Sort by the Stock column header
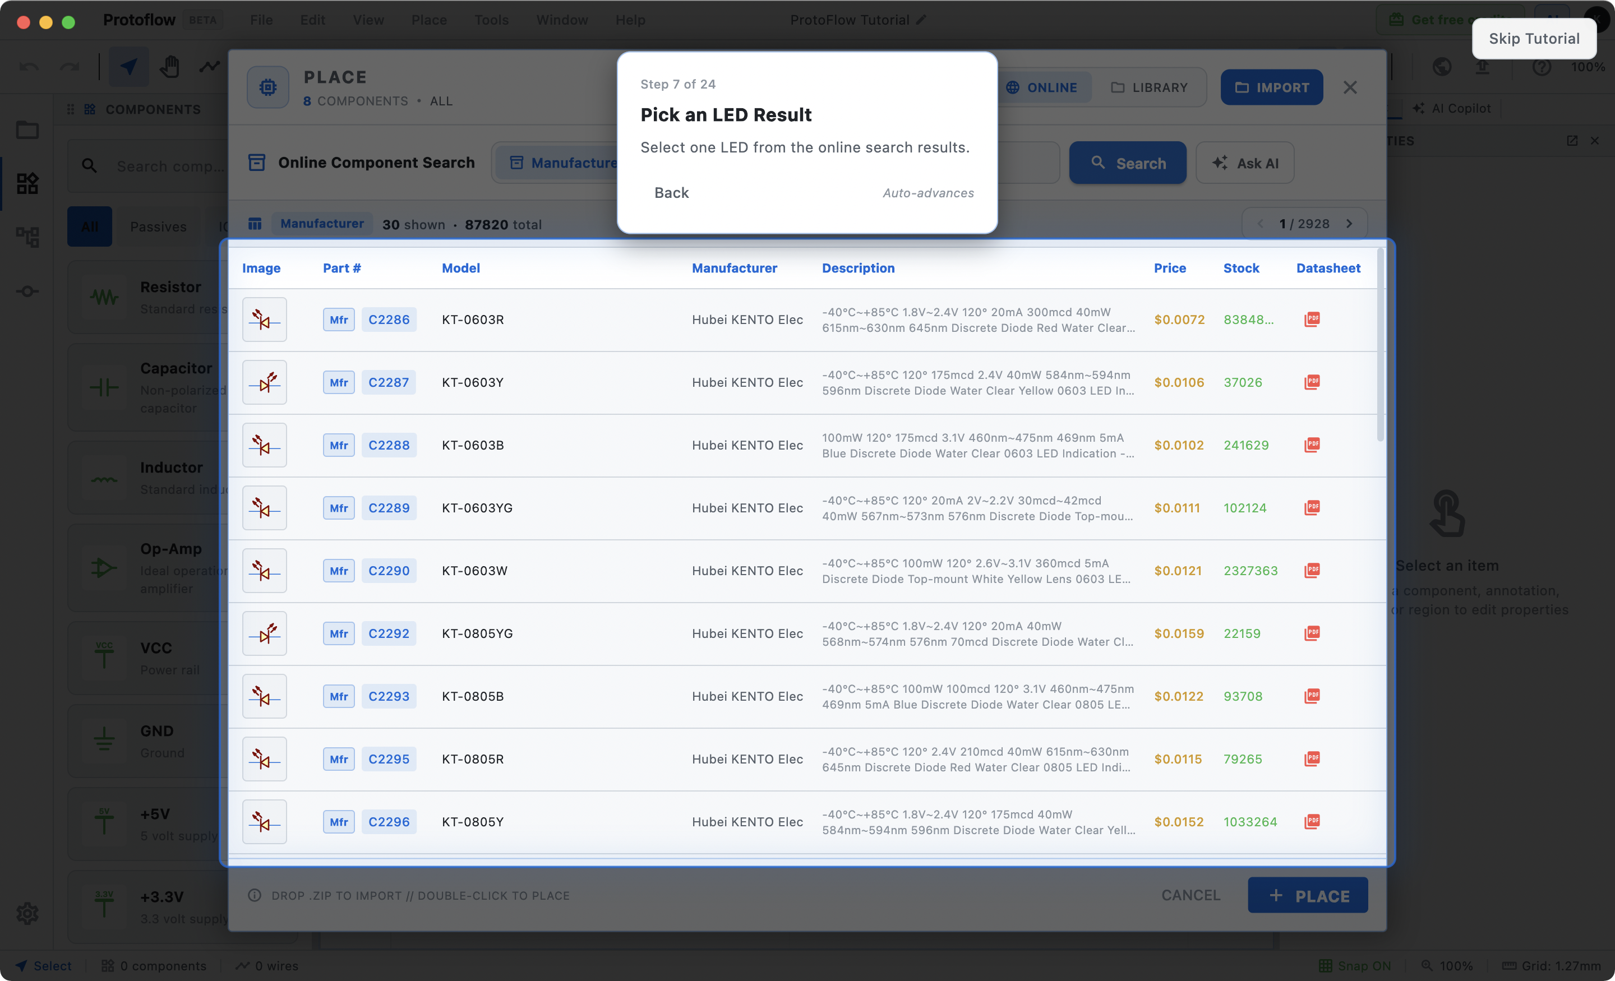Viewport: 1615px width, 981px height. pyautogui.click(x=1241, y=268)
